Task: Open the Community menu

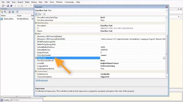Action: coord(69,2)
